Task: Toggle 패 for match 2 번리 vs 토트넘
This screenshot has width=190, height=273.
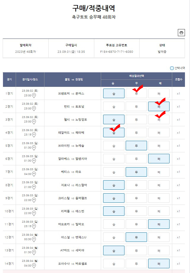Action: [x=159, y=106]
